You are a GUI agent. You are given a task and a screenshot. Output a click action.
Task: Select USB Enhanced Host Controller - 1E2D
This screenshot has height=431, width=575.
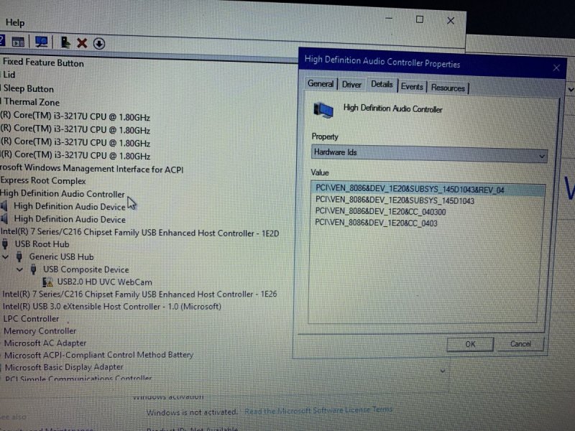click(x=139, y=233)
